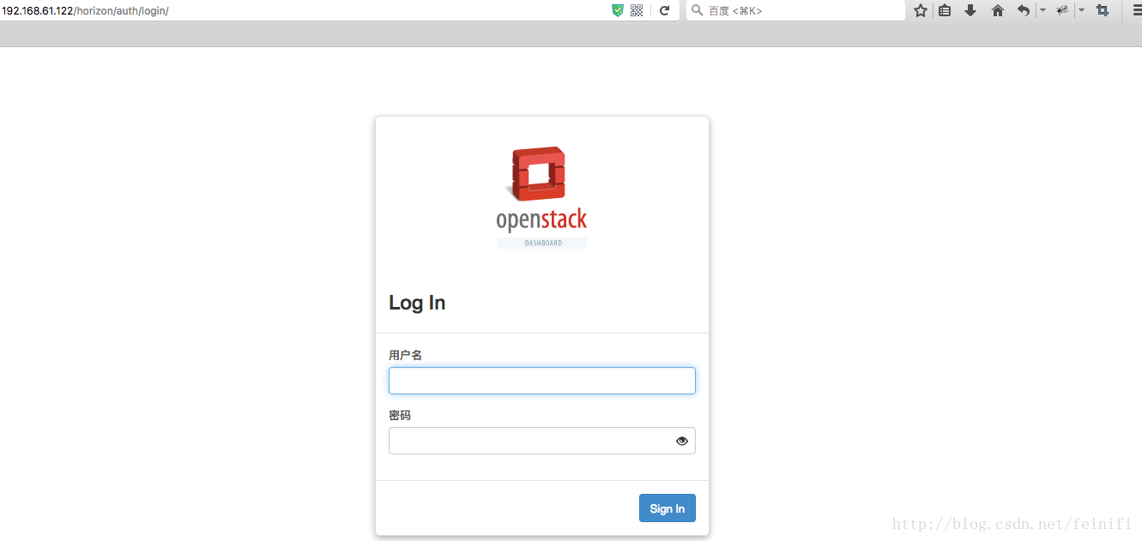Open the bookmarks list icon

(945, 10)
